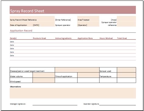The width and height of the screenshot is (144, 111).
Task: Select the Date of Application label
Action: [x=19, y=25]
